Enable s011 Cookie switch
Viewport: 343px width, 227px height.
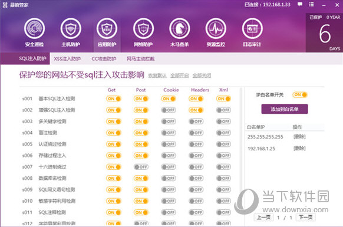click(169, 212)
